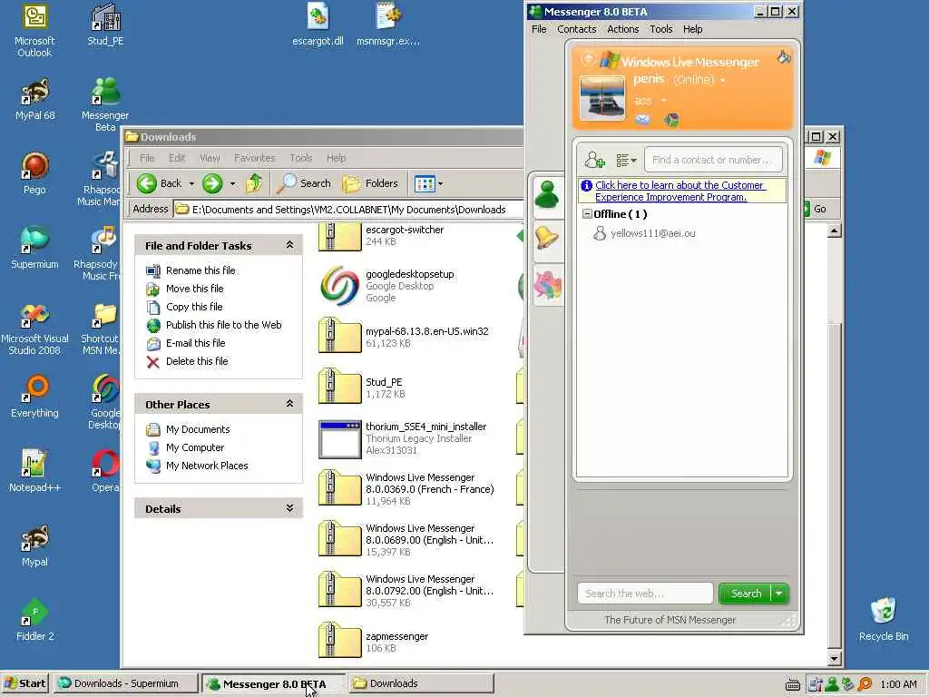Open My Network Places link
The height and width of the screenshot is (697, 929).
pyautogui.click(x=207, y=466)
